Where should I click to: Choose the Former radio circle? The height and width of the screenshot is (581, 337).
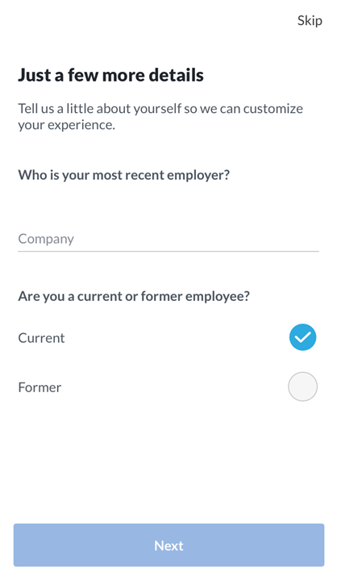click(x=302, y=387)
